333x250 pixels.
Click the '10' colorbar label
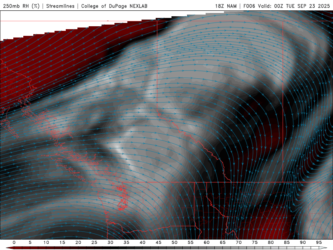click(x=46, y=242)
